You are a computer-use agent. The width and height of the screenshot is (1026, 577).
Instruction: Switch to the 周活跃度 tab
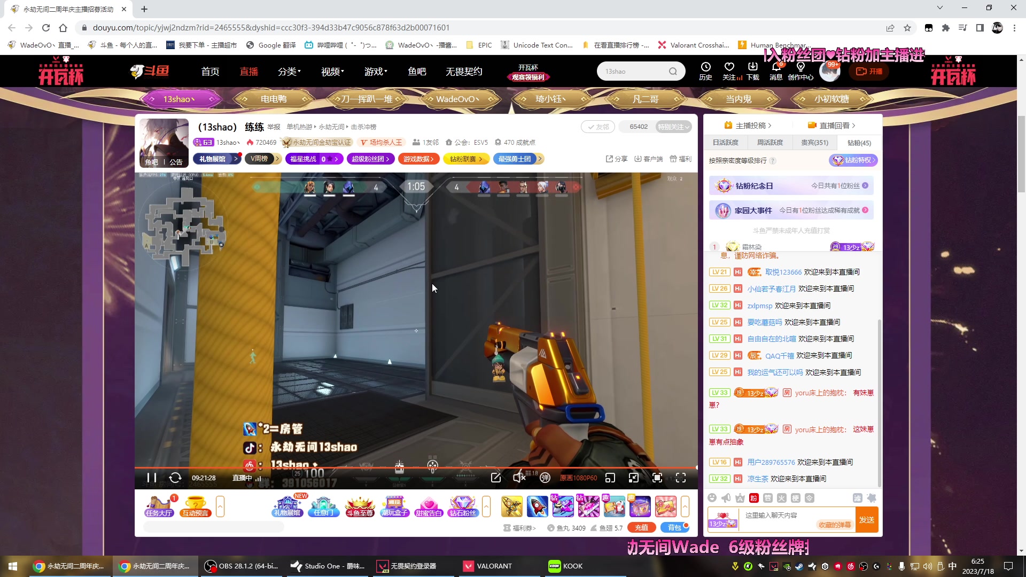[x=770, y=143]
